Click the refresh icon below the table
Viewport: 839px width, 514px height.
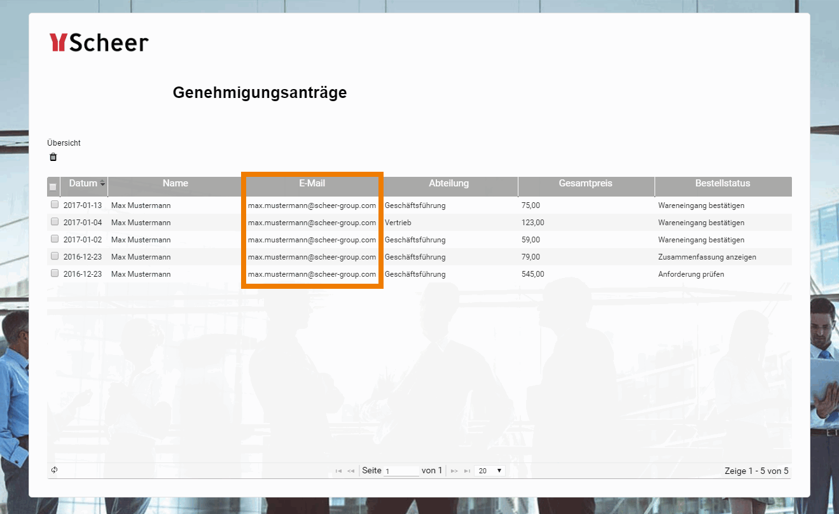tap(54, 469)
